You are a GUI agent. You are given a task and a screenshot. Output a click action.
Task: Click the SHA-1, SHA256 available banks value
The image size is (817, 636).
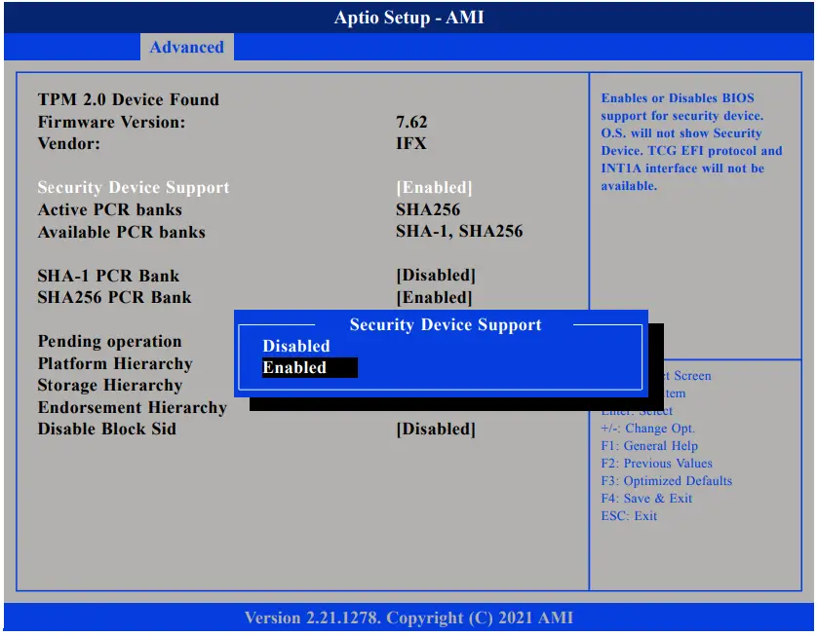tap(459, 232)
